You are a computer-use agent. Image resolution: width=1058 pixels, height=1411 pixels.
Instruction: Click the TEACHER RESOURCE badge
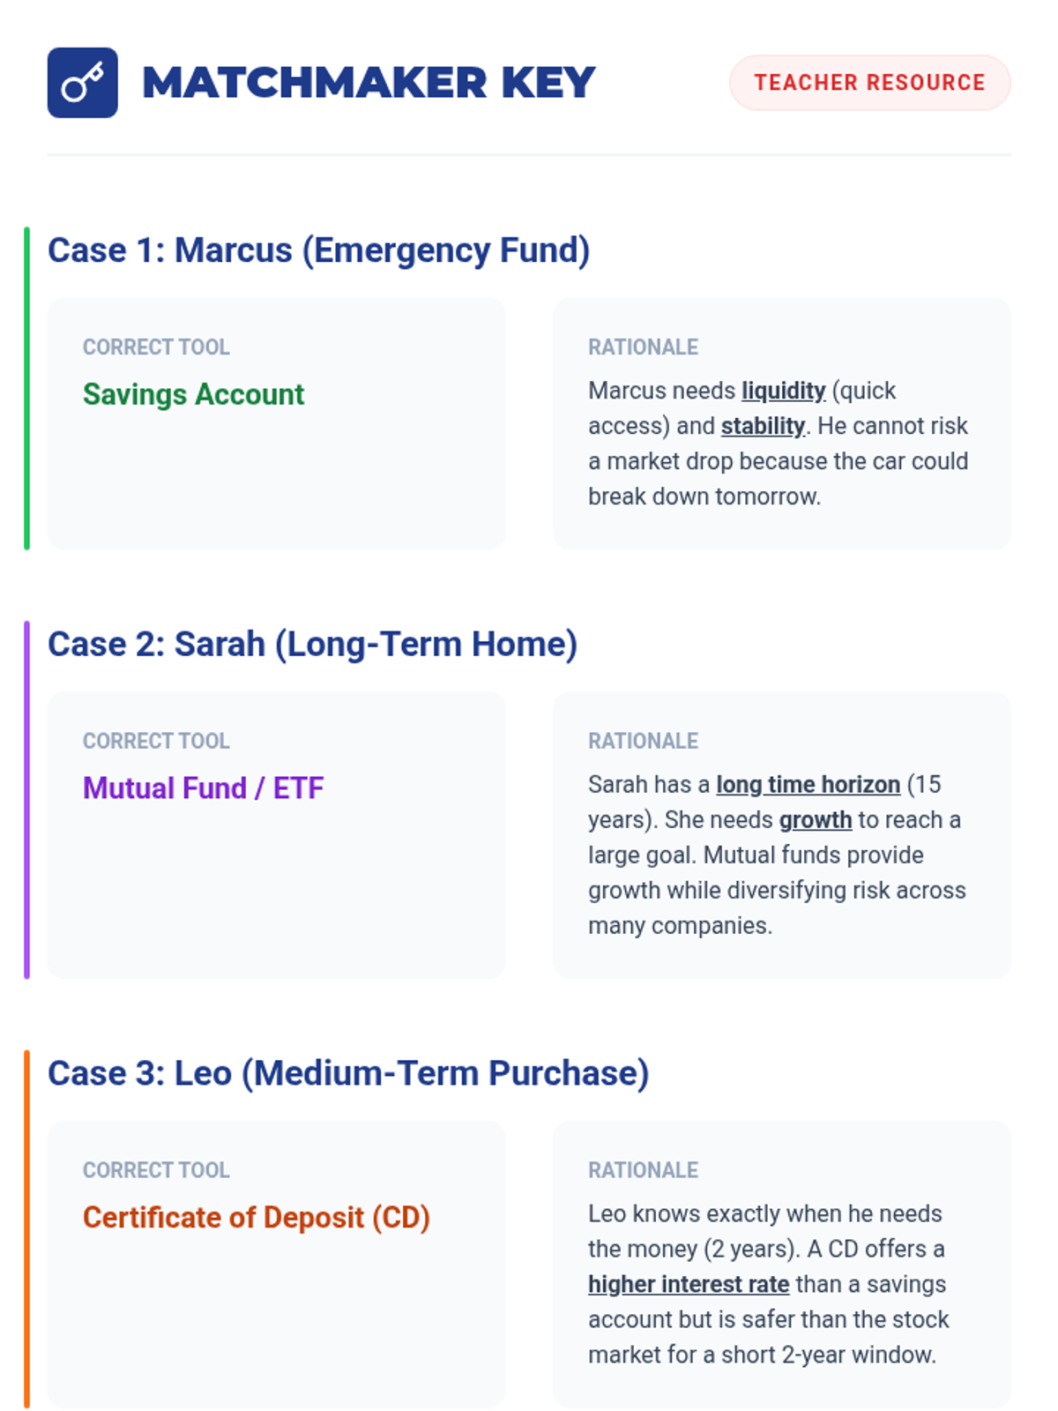(869, 83)
